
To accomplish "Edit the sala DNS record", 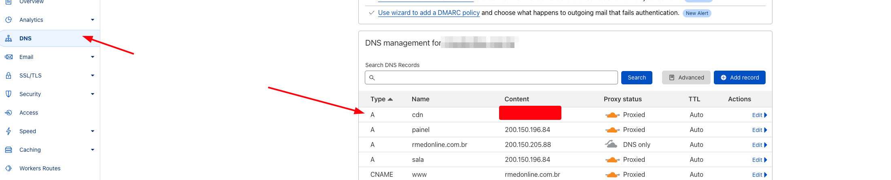I will 759,160.
